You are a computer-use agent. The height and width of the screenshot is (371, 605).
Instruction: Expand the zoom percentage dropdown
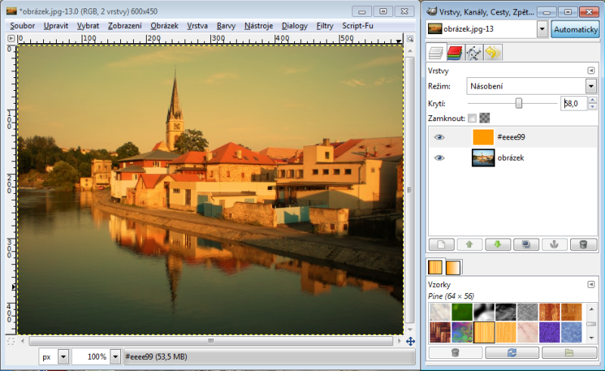pos(116,356)
